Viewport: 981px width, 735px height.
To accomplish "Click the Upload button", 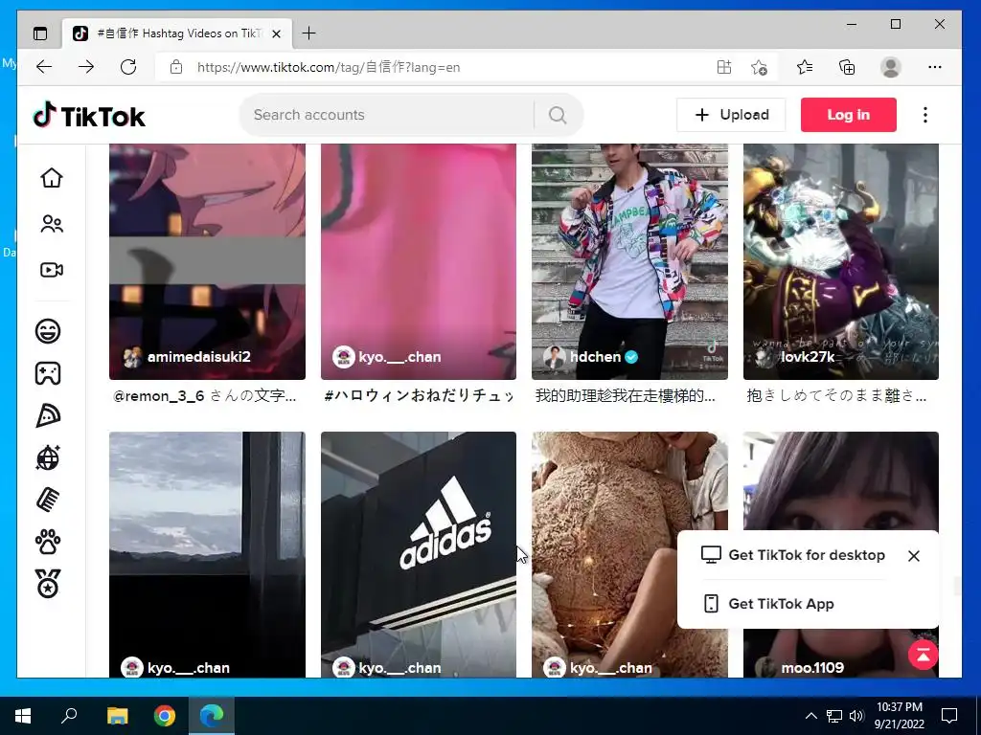I will point(731,115).
